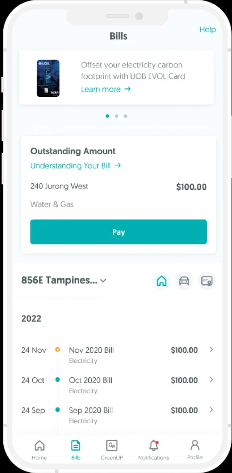Select the first carousel dot indicator
The image size is (232, 473).
tap(107, 116)
